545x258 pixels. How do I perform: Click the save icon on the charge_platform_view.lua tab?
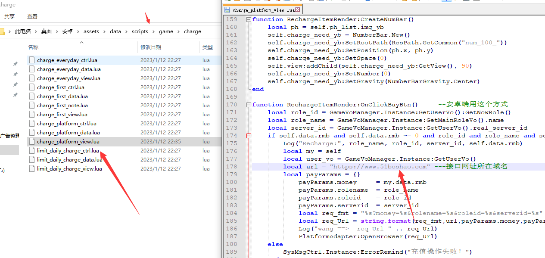(227, 9)
